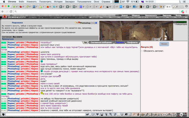Click into the chat message input field
The image size is (189, 118).
[x=45, y=115]
